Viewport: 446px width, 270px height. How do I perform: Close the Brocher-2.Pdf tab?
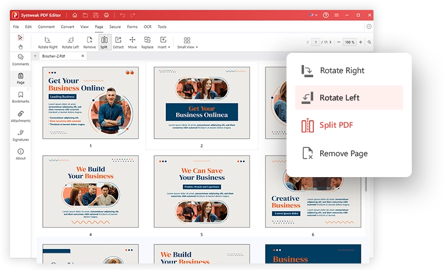pyautogui.click(x=83, y=56)
